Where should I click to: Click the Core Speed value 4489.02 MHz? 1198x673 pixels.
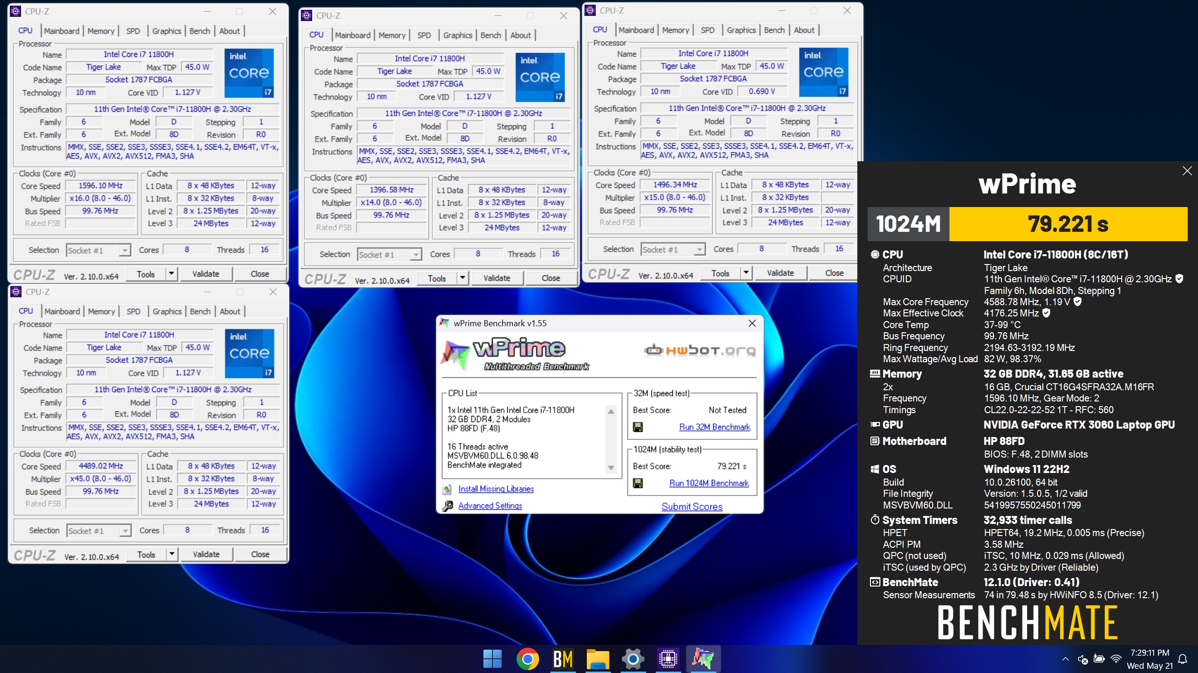coord(101,466)
